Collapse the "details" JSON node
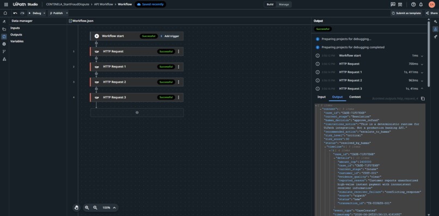 pyautogui.click(x=334, y=158)
